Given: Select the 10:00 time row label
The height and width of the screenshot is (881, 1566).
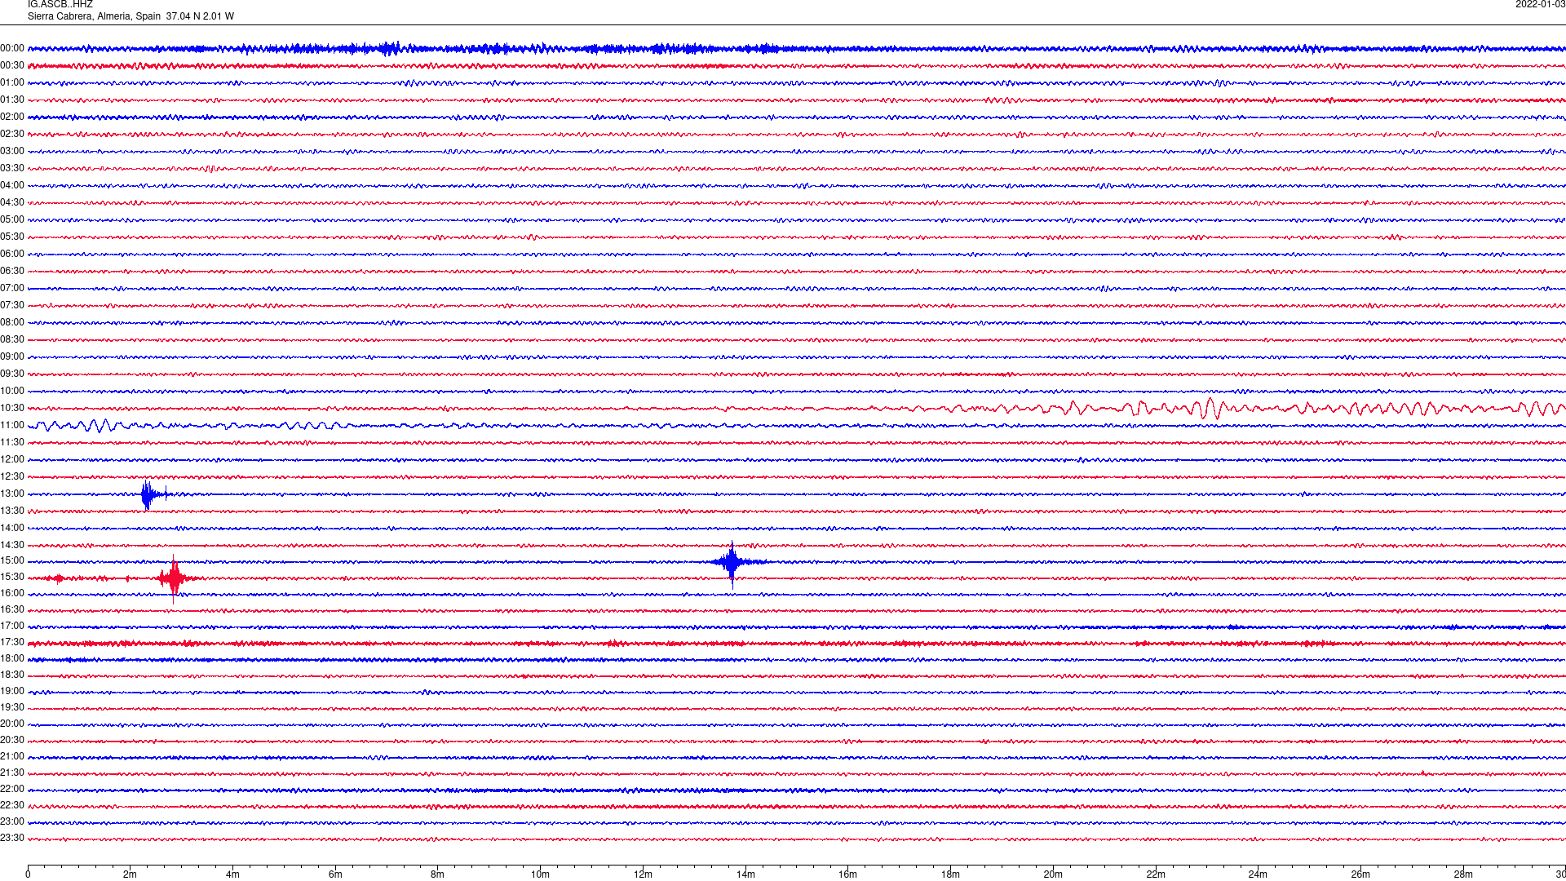Looking at the screenshot, I should tap(12, 392).
